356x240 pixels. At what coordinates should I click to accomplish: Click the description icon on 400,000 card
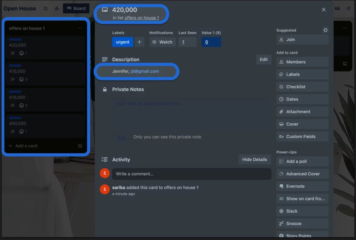point(13,131)
